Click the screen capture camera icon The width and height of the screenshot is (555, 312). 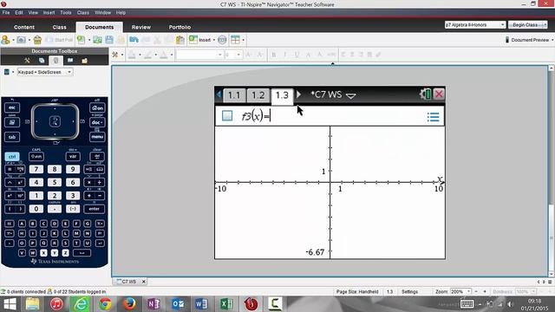(x=21, y=40)
